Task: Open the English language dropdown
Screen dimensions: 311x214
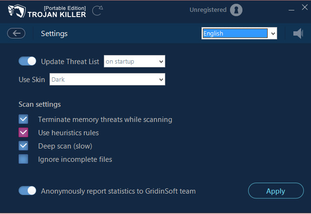Action: pos(239,33)
